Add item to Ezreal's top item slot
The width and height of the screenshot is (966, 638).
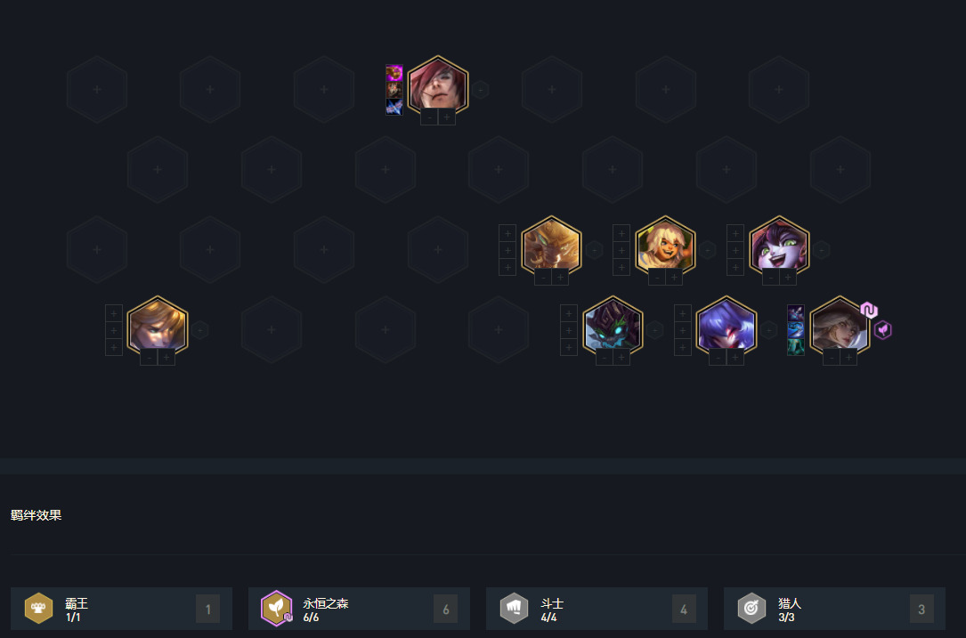click(114, 313)
